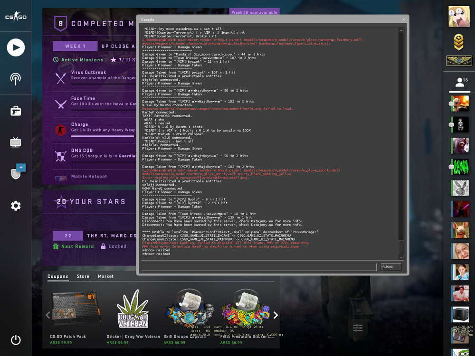The width and height of the screenshot is (475, 356).
Task: Open the friends list icon showing 16
Action: pyautogui.click(x=460, y=82)
